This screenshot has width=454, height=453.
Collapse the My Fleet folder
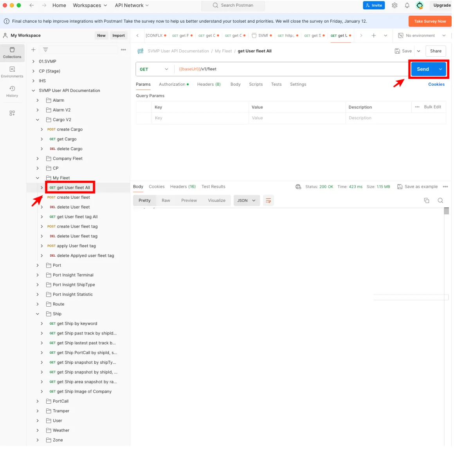[38, 178]
